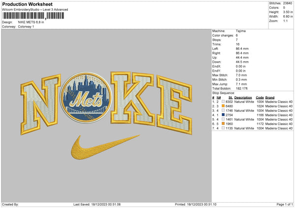Screen dimensions: 295x208
Task: Click 'Wilcom EmbroideryStudio – Level 3 Advanced' text
Action: [35, 10]
